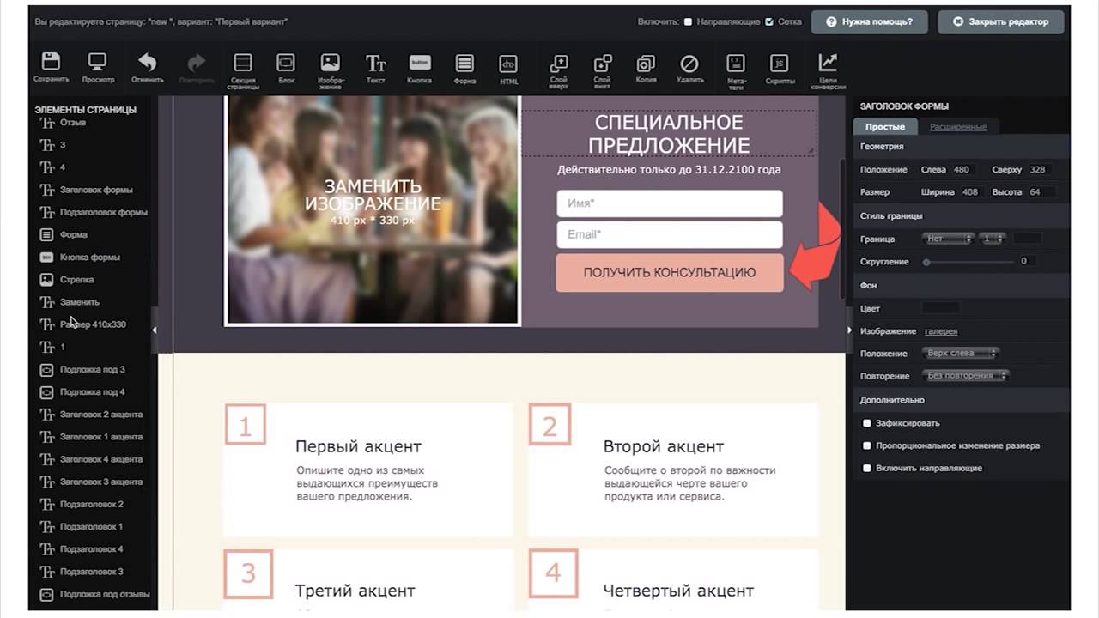Enable the Направляющие checkbox in header
This screenshot has width=1099, height=618.
pos(688,22)
